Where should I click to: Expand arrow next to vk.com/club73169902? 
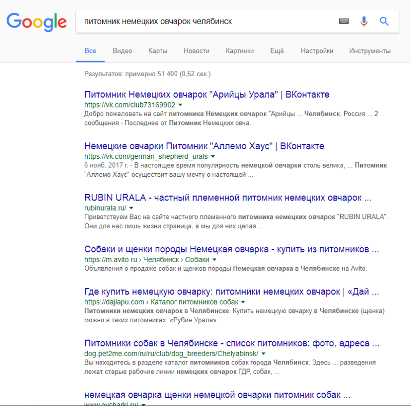click(180, 105)
